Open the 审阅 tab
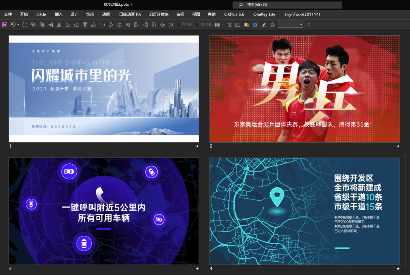This screenshot has width=410, height=275. coord(180,14)
